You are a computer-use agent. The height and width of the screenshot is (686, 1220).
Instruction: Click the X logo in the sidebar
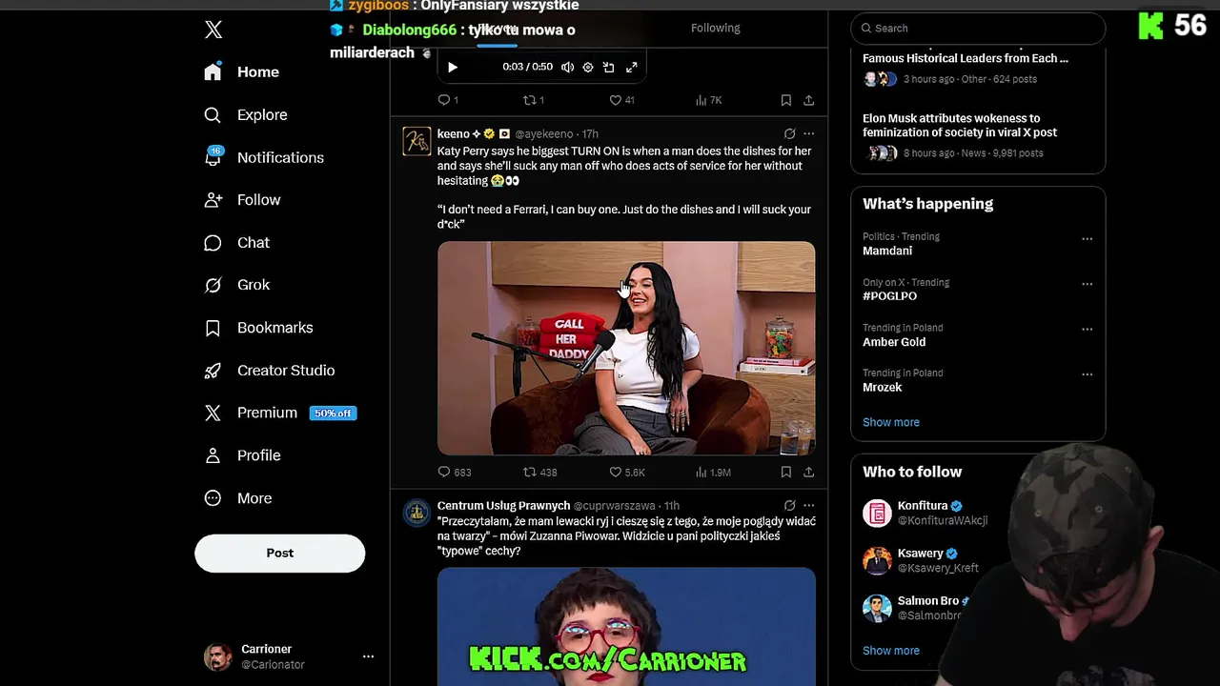coord(213,30)
